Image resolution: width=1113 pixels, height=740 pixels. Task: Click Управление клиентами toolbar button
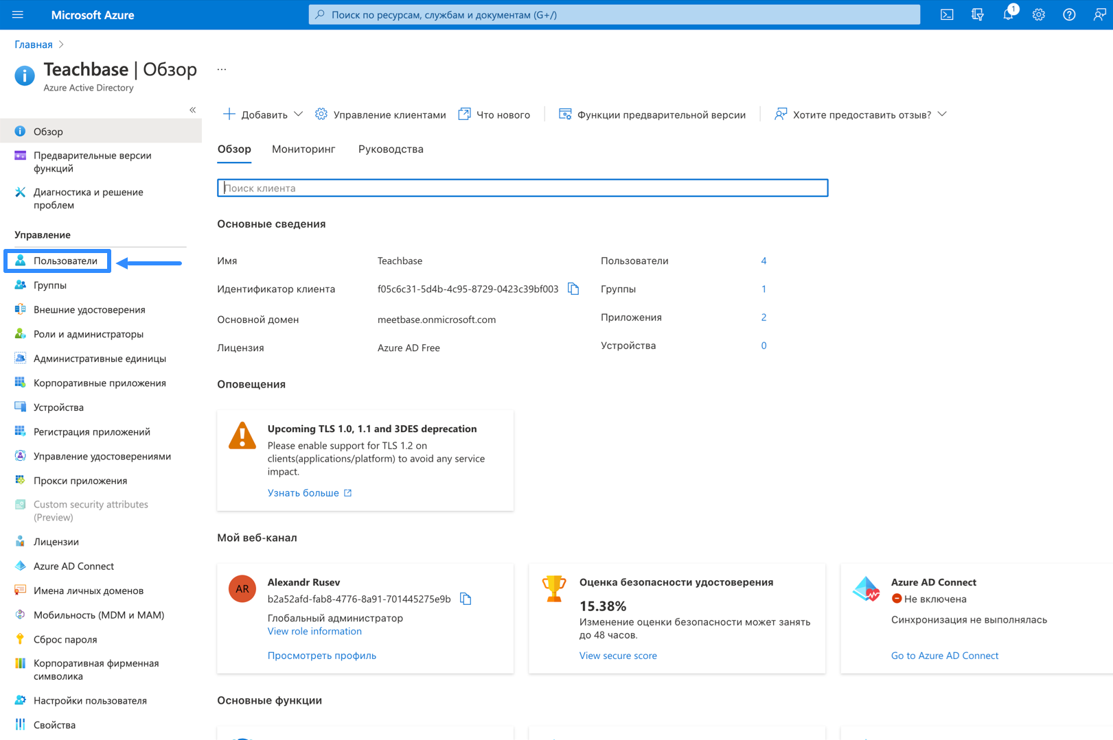coord(380,115)
